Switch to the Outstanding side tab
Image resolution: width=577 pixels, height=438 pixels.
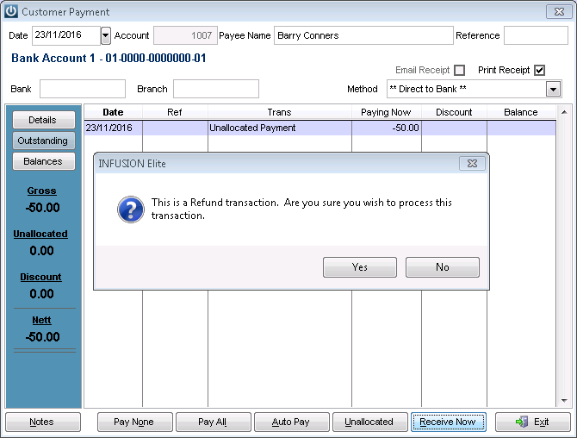click(x=44, y=141)
